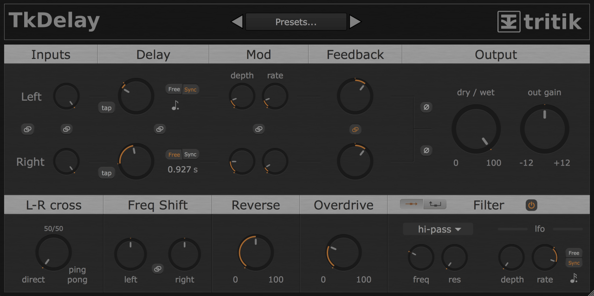The width and height of the screenshot is (594, 296).
Task: Click the Left input knob
Action: pos(67,97)
